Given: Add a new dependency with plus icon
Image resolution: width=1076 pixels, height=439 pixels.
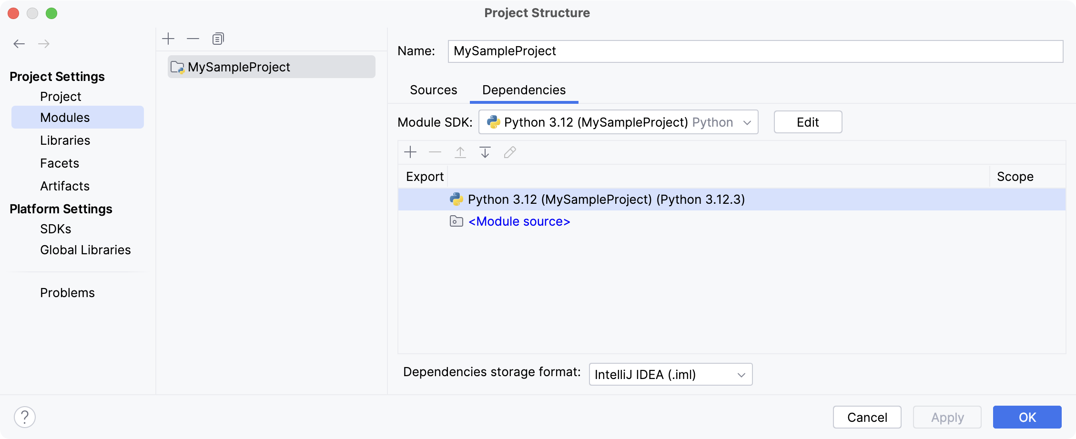Looking at the screenshot, I should (x=410, y=152).
